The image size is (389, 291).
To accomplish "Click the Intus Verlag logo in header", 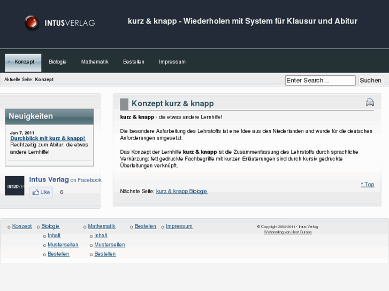I will click(60, 22).
